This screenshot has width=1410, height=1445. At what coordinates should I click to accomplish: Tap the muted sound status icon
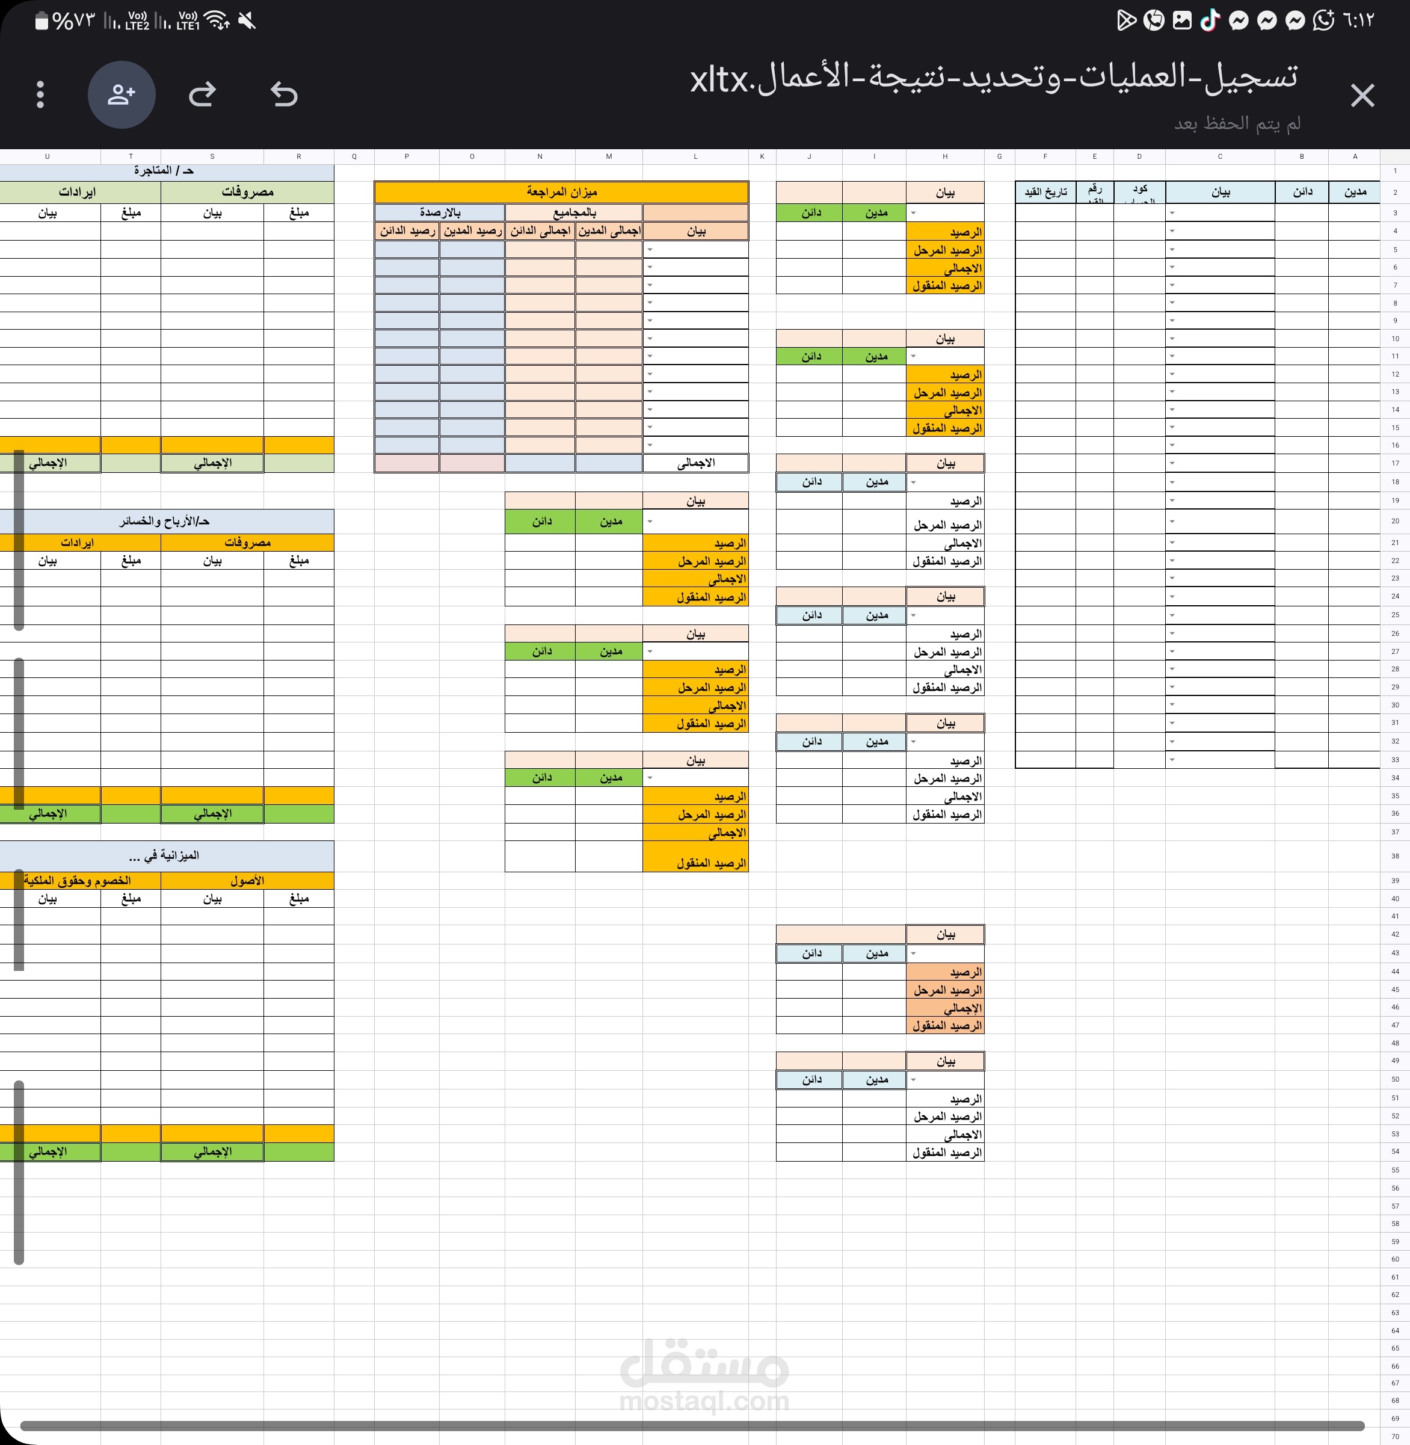click(x=247, y=20)
